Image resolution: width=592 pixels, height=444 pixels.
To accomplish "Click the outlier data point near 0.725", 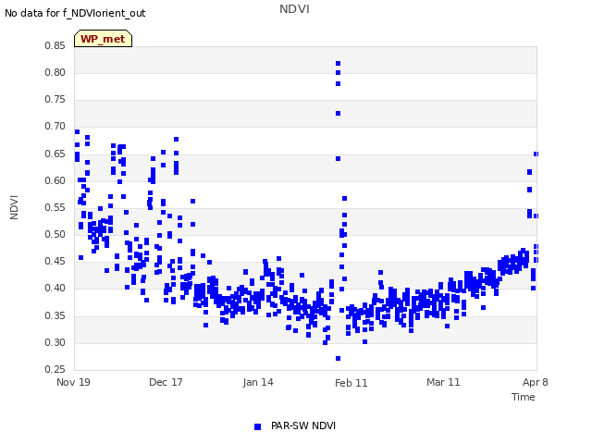I will pyautogui.click(x=338, y=113).
